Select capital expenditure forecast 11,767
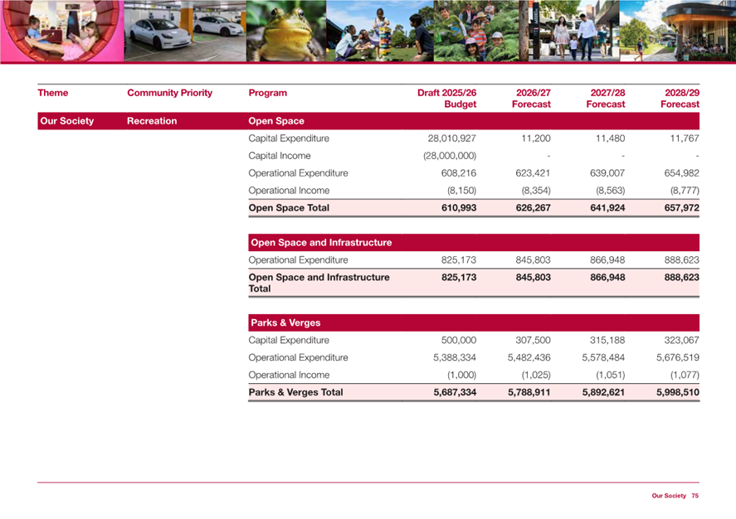 (x=685, y=138)
